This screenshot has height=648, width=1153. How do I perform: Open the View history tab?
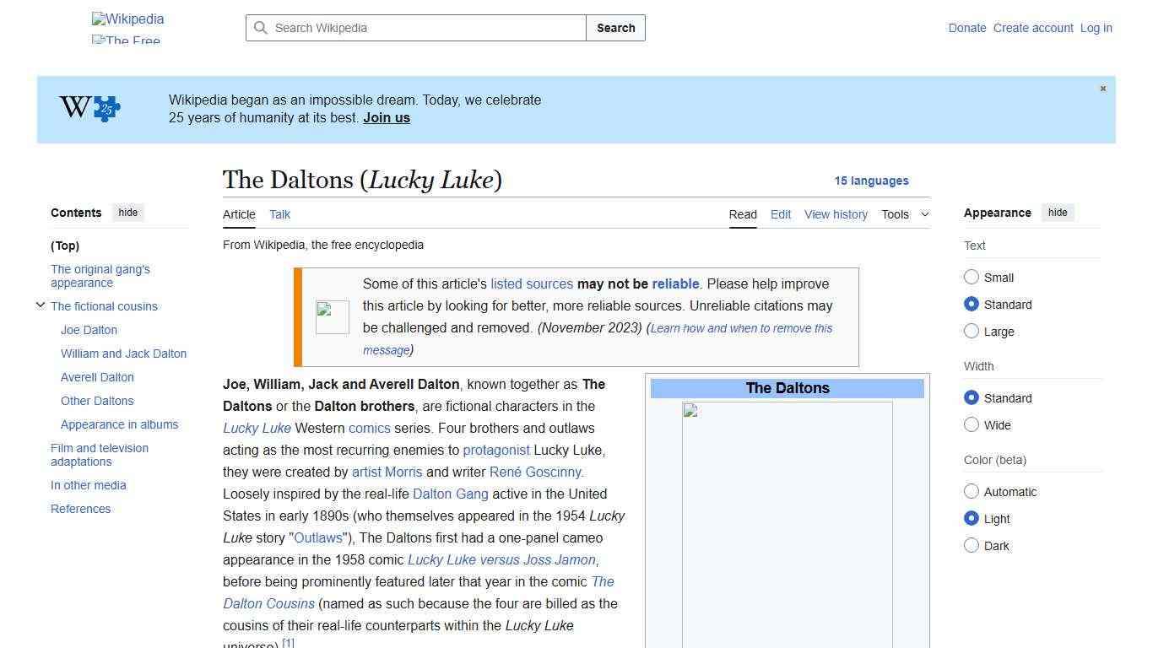click(x=836, y=214)
